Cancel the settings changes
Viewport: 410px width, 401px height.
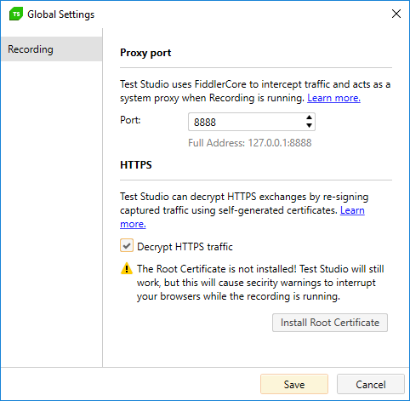coord(371,384)
